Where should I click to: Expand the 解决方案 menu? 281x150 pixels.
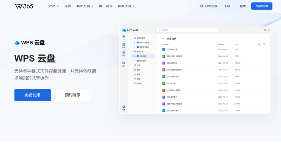coord(85,6)
